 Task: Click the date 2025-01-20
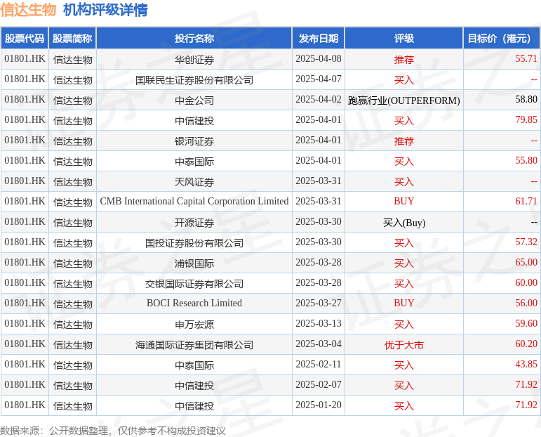click(319, 405)
